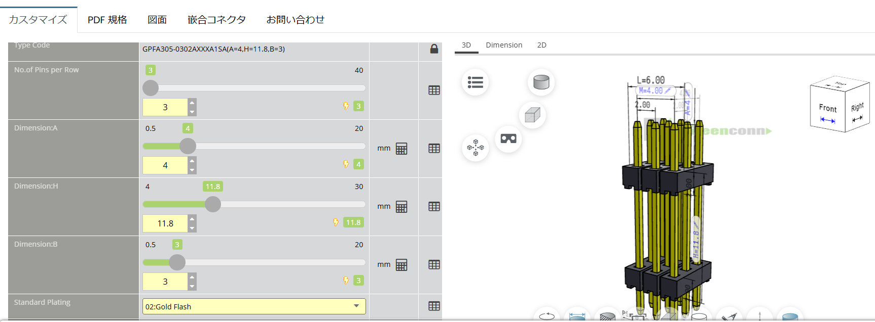Decrease Dimension:H value with down arrow
Image resolution: width=875 pixels, height=322 pixels.
pyautogui.click(x=192, y=228)
